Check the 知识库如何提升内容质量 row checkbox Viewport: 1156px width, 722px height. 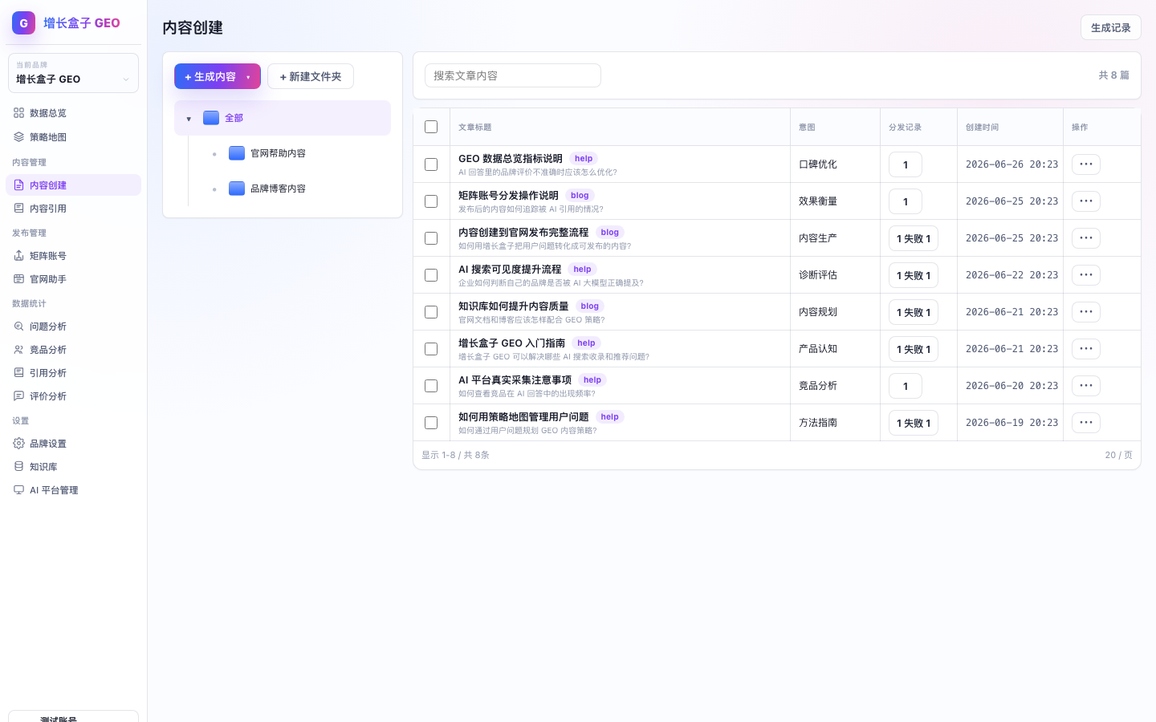[x=431, y=312]
